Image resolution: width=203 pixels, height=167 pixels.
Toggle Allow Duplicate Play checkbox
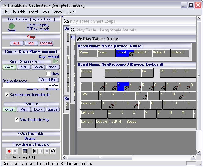click(16, 119)
